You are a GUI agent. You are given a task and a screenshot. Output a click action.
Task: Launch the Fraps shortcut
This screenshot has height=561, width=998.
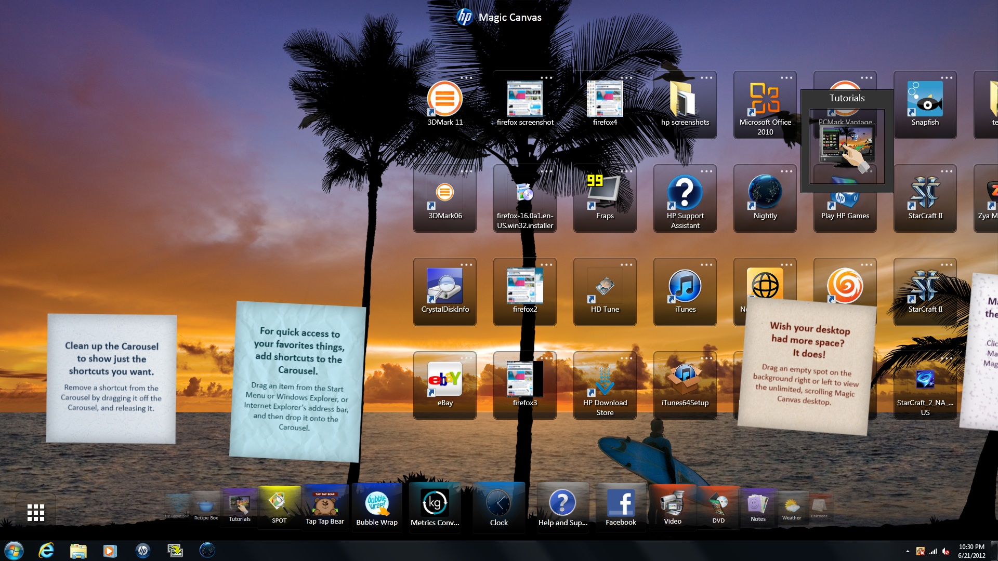click(605, 198)
